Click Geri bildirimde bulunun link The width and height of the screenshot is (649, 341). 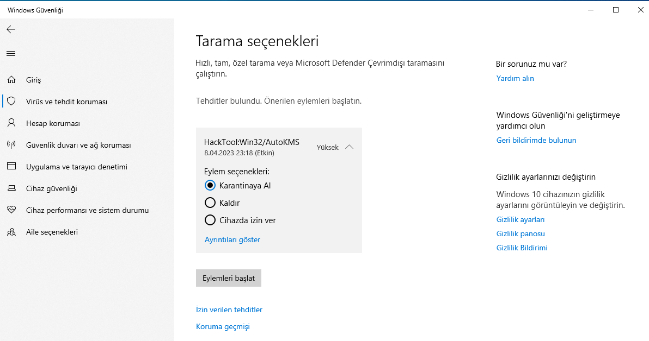click(536, 140)
